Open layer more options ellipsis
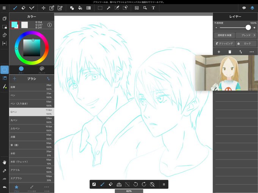The width and height of the screenshot is (258, 193). 252,52
